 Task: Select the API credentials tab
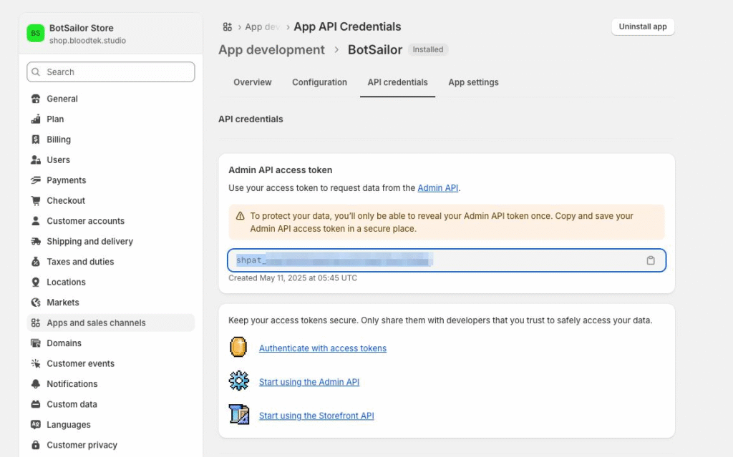397,82
